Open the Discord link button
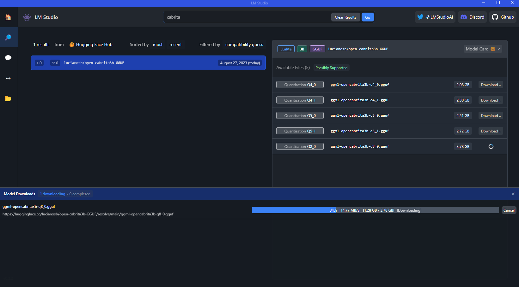This screenshot has height=287, width=519. coord(472,17)
